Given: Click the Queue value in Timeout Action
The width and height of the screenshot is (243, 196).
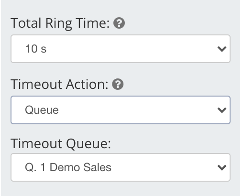Looking at the screenshot, I should point(42,110).
